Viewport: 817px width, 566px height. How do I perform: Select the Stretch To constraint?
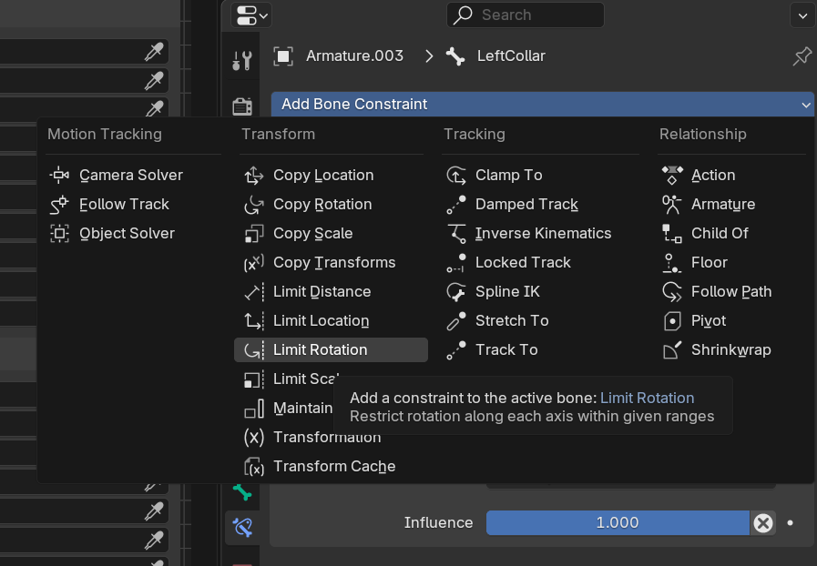click(x=540, y=320)
